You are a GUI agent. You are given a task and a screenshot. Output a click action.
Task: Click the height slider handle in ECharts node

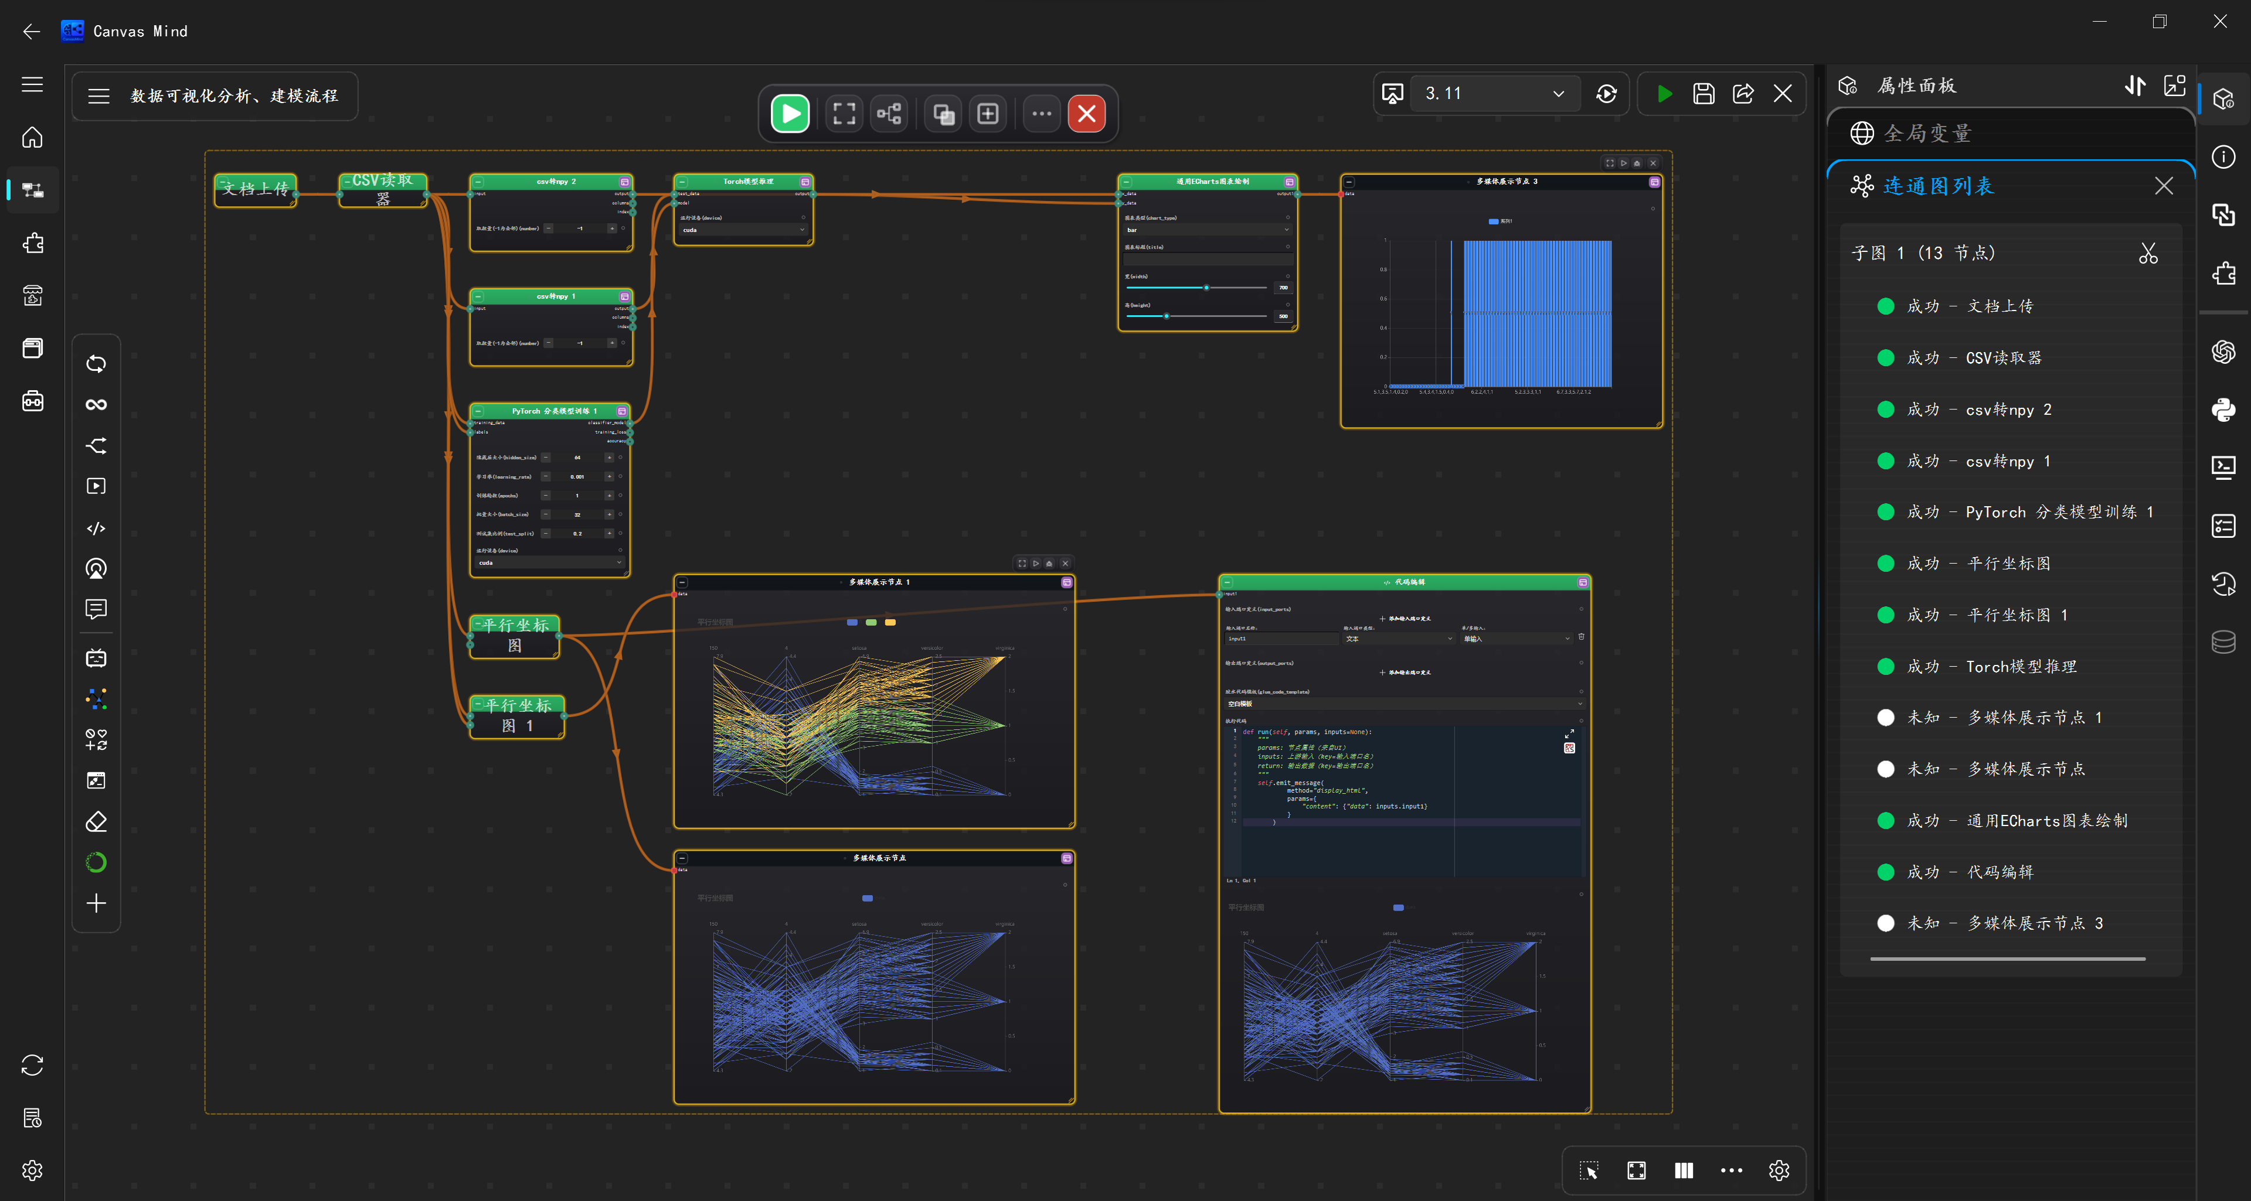(1167, 316)
